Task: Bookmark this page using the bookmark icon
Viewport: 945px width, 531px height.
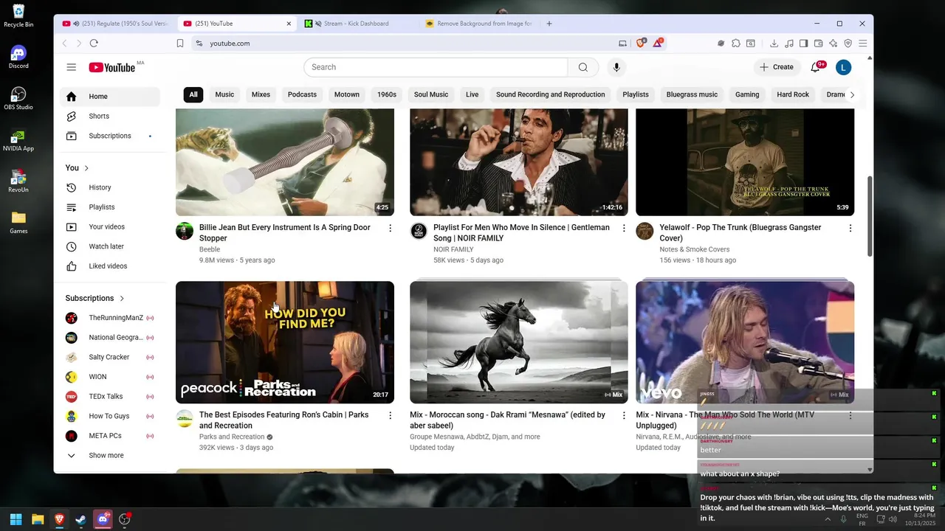Action: click(x=180, y=44)
